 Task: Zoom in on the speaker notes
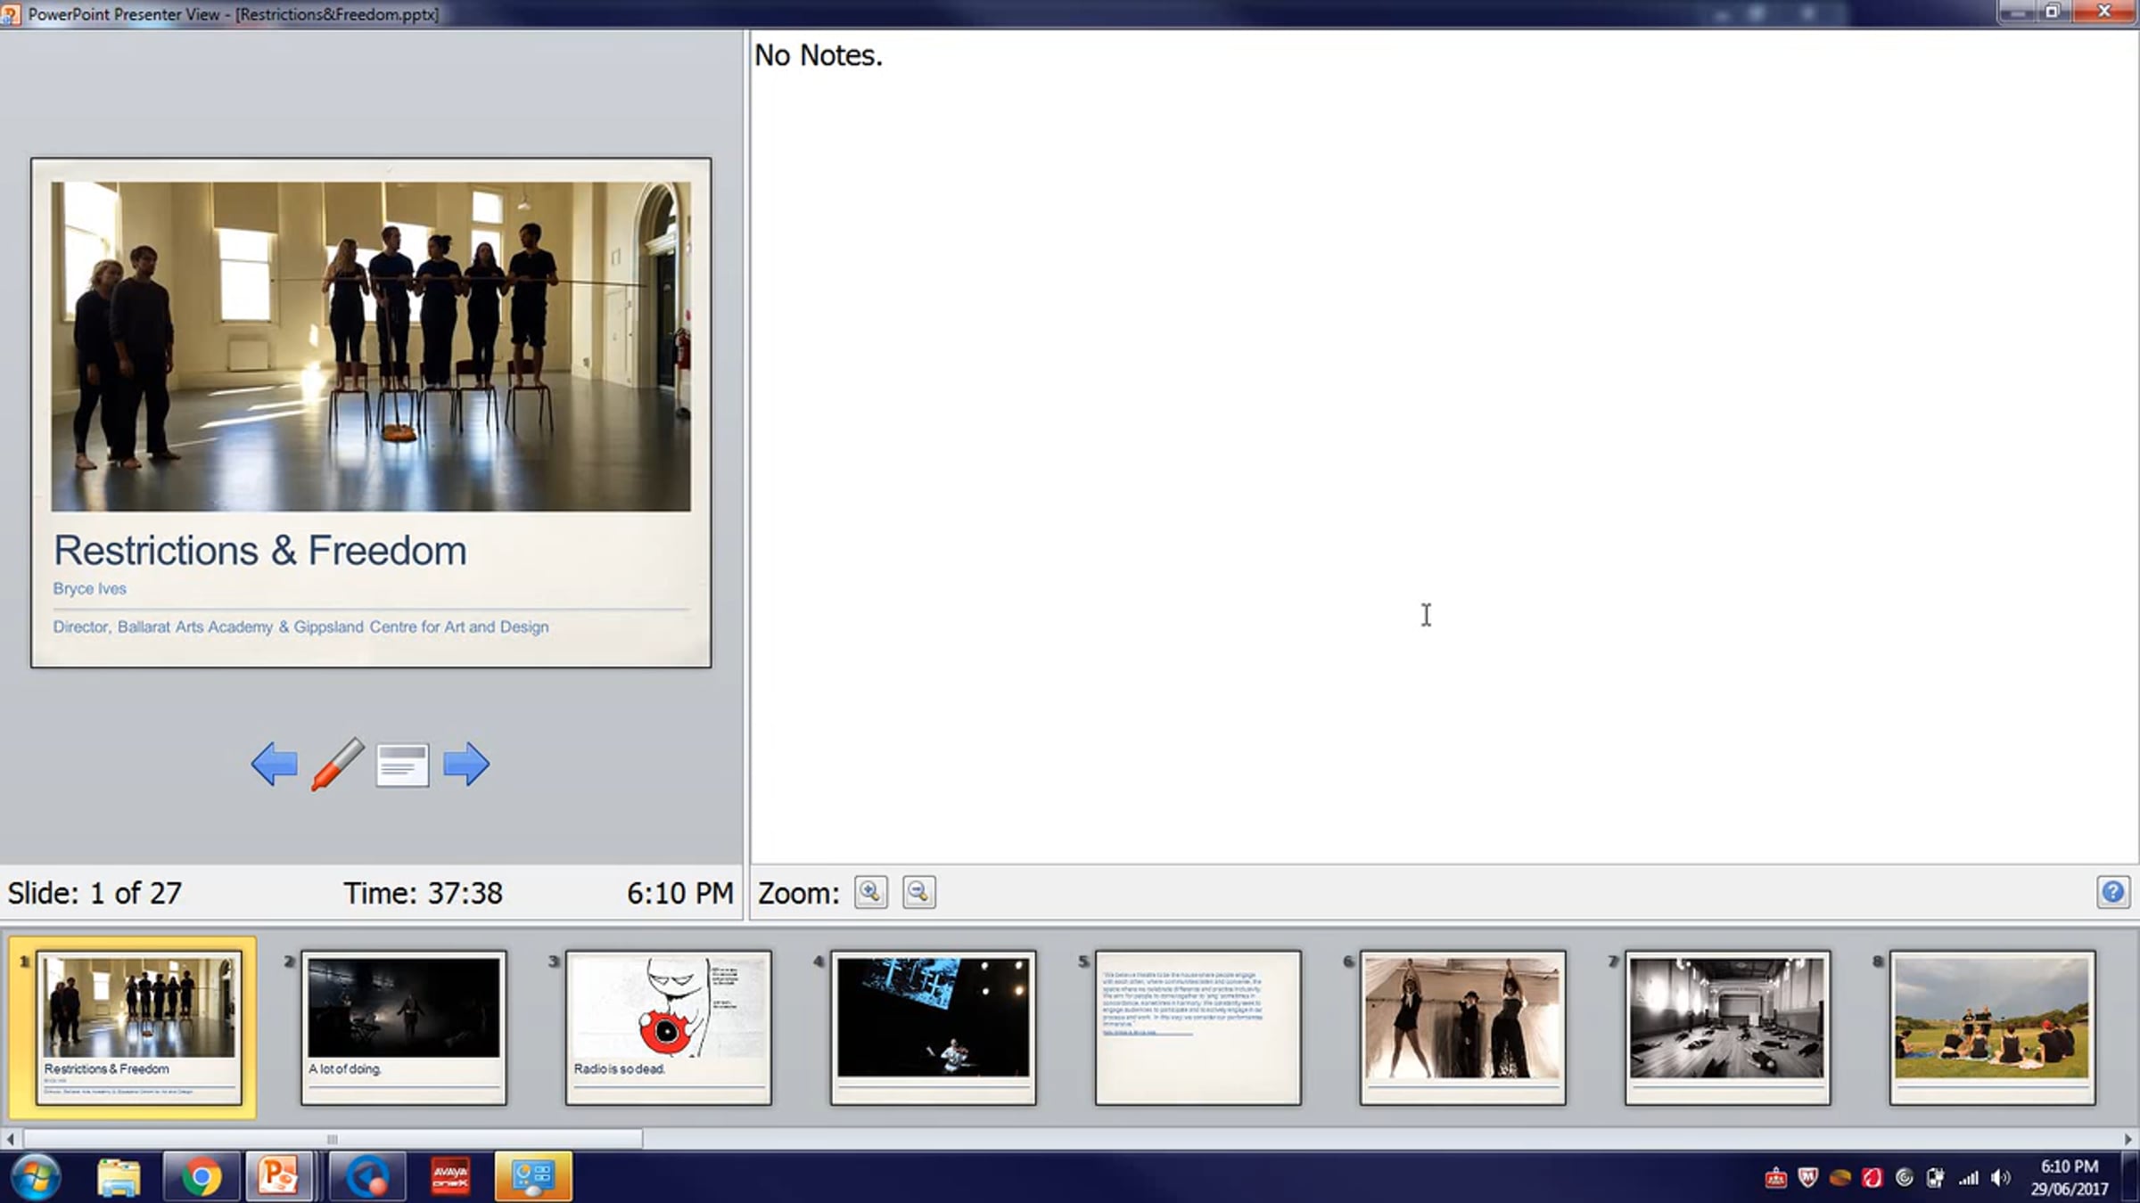pyautogui.click(x=870, y=892)
